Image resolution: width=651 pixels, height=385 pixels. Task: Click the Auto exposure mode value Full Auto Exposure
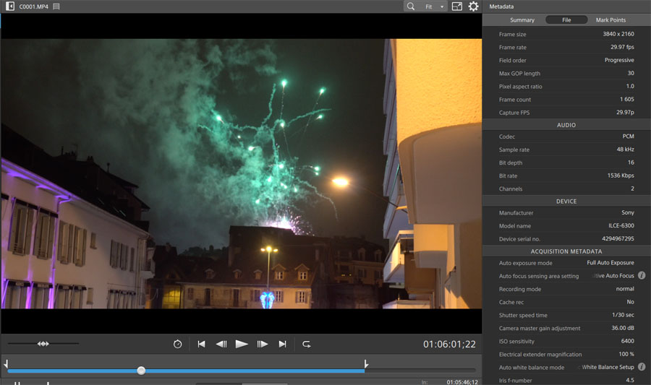[610, 262]
